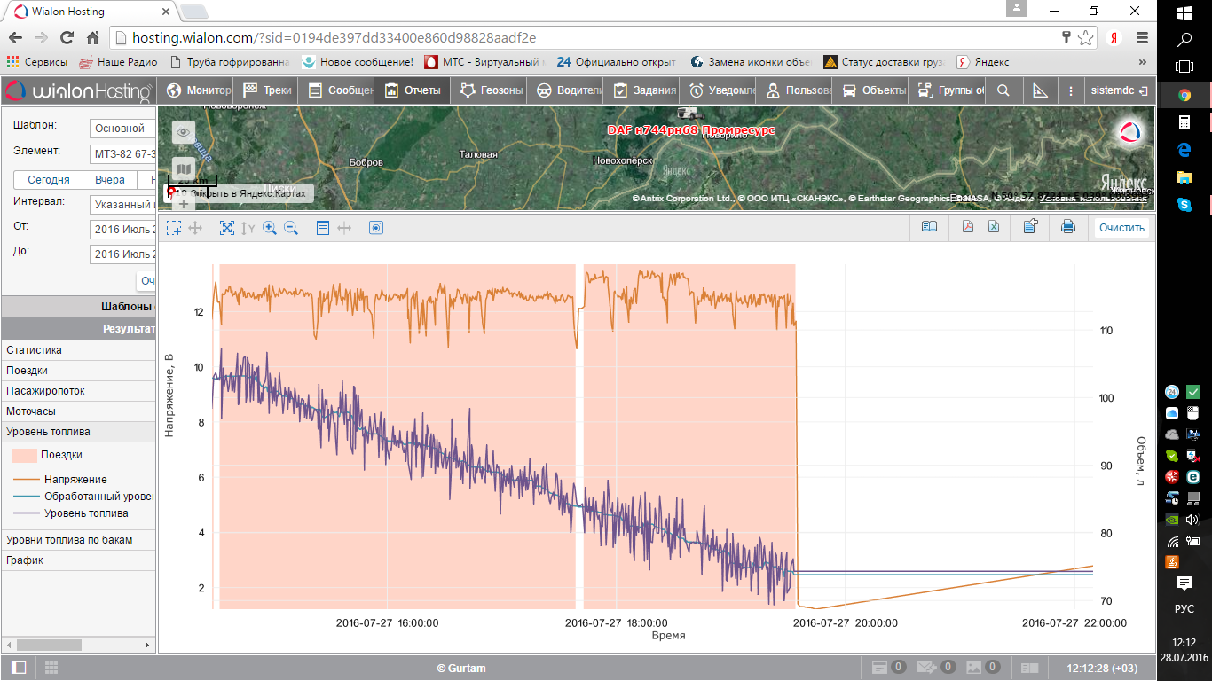Screen dimensions: 1212x681
Task: Open the Элемент dropdown showing МТЗ-82
Action: pyautogui.click(x=122, y=154)
